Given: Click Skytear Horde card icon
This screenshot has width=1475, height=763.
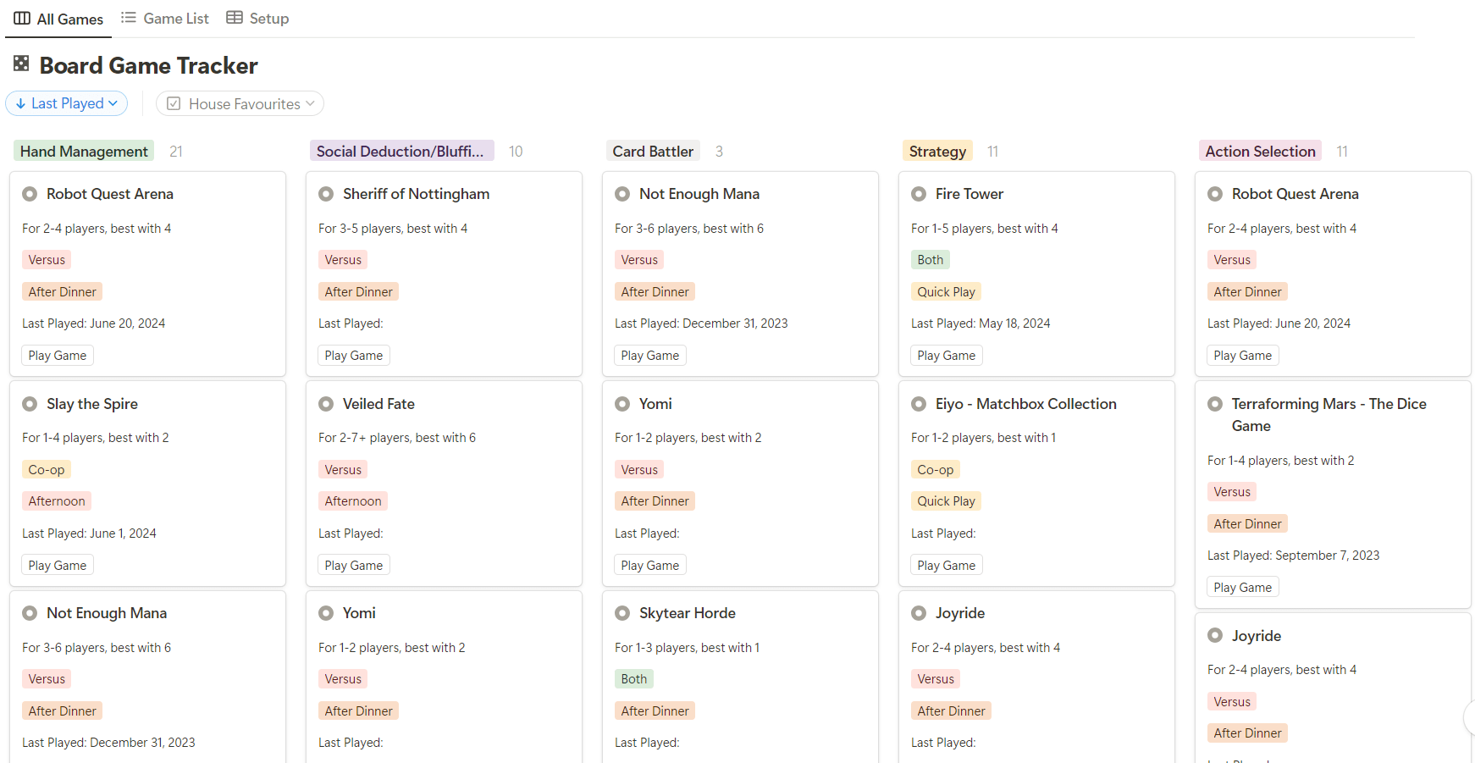Looking at the screenshot, I should point(622,613).
